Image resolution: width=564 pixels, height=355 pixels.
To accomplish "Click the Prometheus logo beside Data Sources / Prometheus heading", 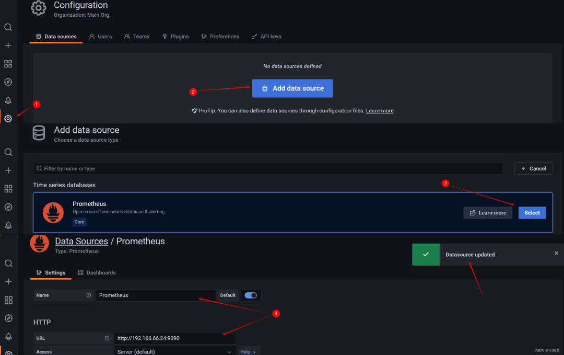I will [x=40, y=244].
